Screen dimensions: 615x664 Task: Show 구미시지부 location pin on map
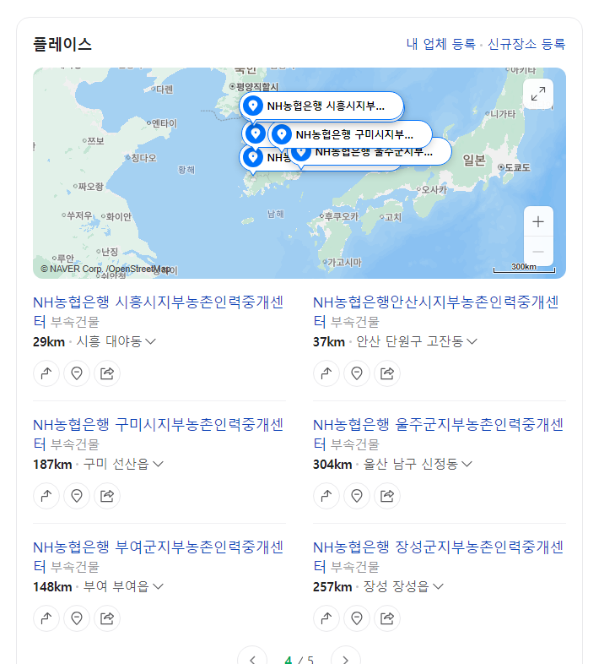point(77,496)
